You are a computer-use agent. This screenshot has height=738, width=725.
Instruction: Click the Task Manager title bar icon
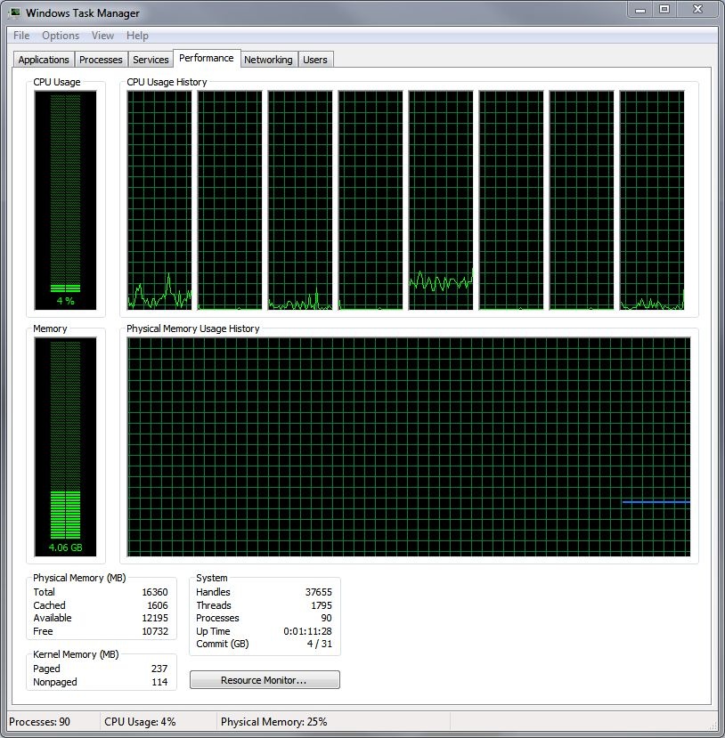pos(14,12)
